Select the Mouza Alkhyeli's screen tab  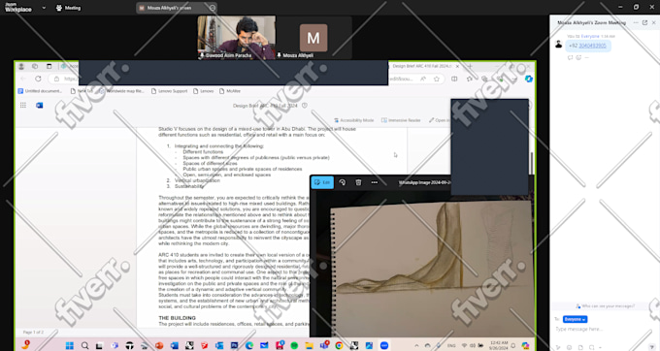point(177,8)
